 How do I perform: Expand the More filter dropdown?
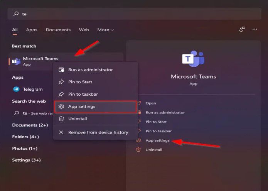tap(105, 30)
